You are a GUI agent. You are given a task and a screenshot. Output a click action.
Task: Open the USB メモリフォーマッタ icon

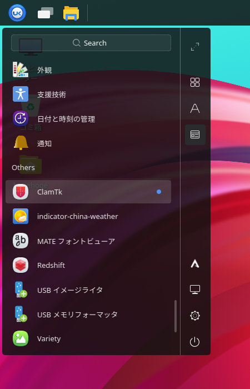click(21, 314)
